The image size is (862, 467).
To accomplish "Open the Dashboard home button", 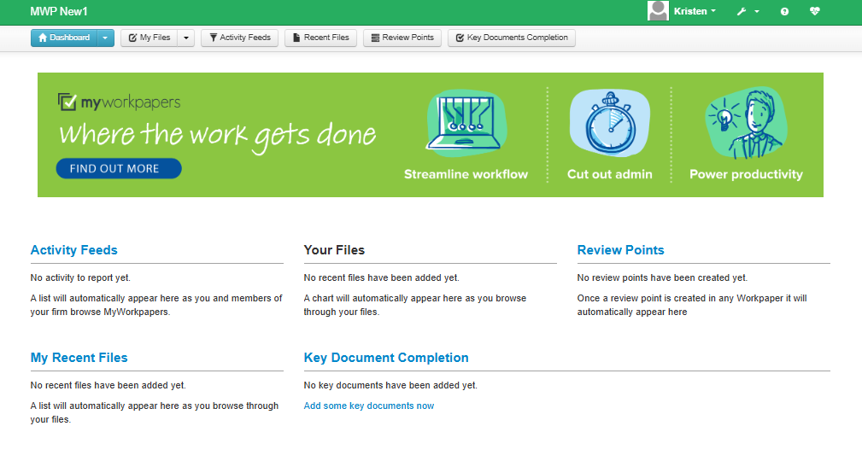I will coord(64,38).
